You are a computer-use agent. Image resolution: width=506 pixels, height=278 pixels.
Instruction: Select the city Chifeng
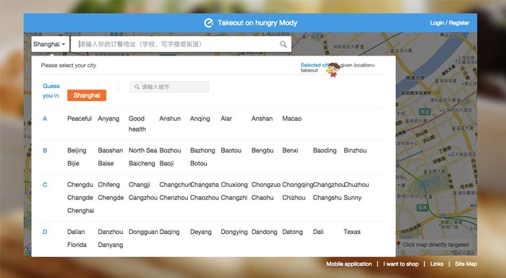[x=108, y=184]
